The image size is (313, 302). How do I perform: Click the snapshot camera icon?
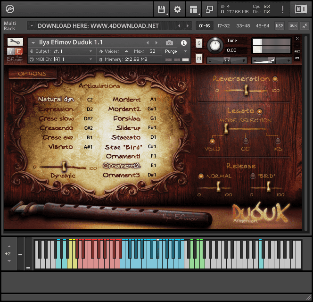point(169,42)
